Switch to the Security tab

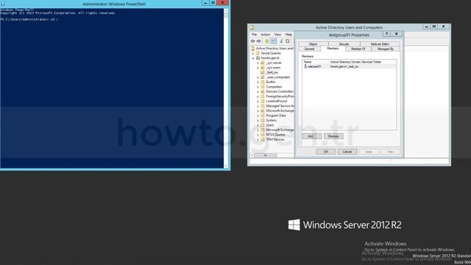344,44
